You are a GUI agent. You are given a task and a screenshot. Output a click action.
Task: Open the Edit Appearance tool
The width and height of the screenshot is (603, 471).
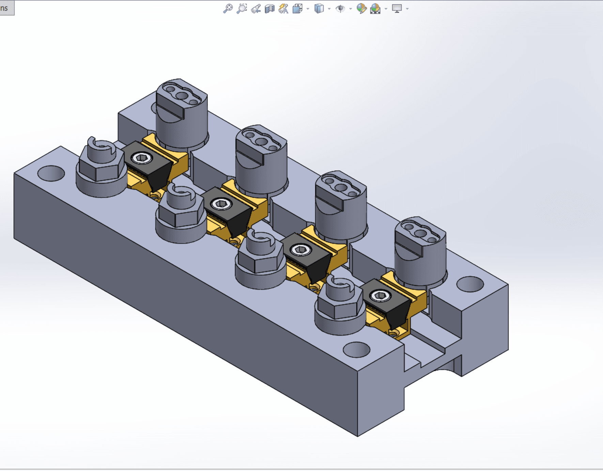pyautogui.click(x=361, y=9)
